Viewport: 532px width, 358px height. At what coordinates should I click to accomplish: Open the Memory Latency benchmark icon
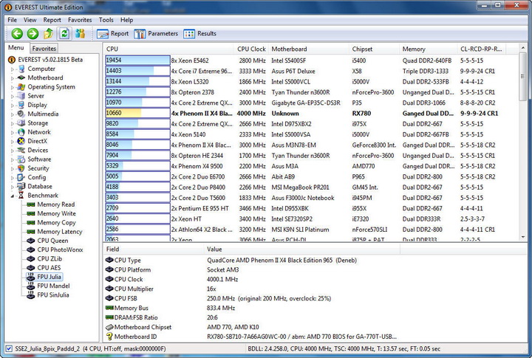[31, 232]
